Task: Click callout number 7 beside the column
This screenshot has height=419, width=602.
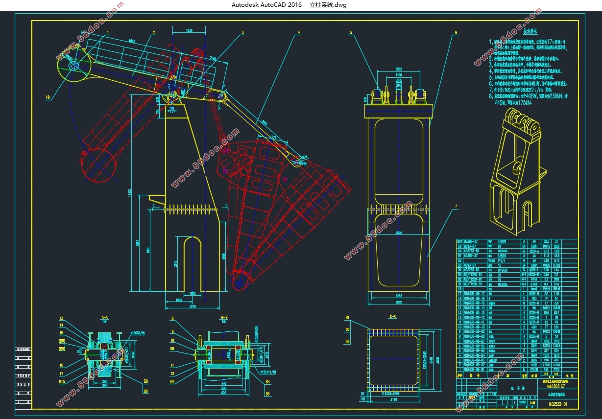Action: (456, 206)
